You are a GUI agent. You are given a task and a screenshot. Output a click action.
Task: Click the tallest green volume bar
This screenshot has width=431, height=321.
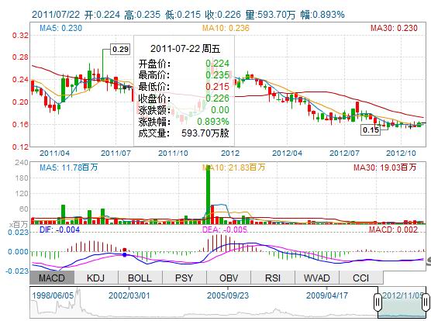(x=208, y=195)
